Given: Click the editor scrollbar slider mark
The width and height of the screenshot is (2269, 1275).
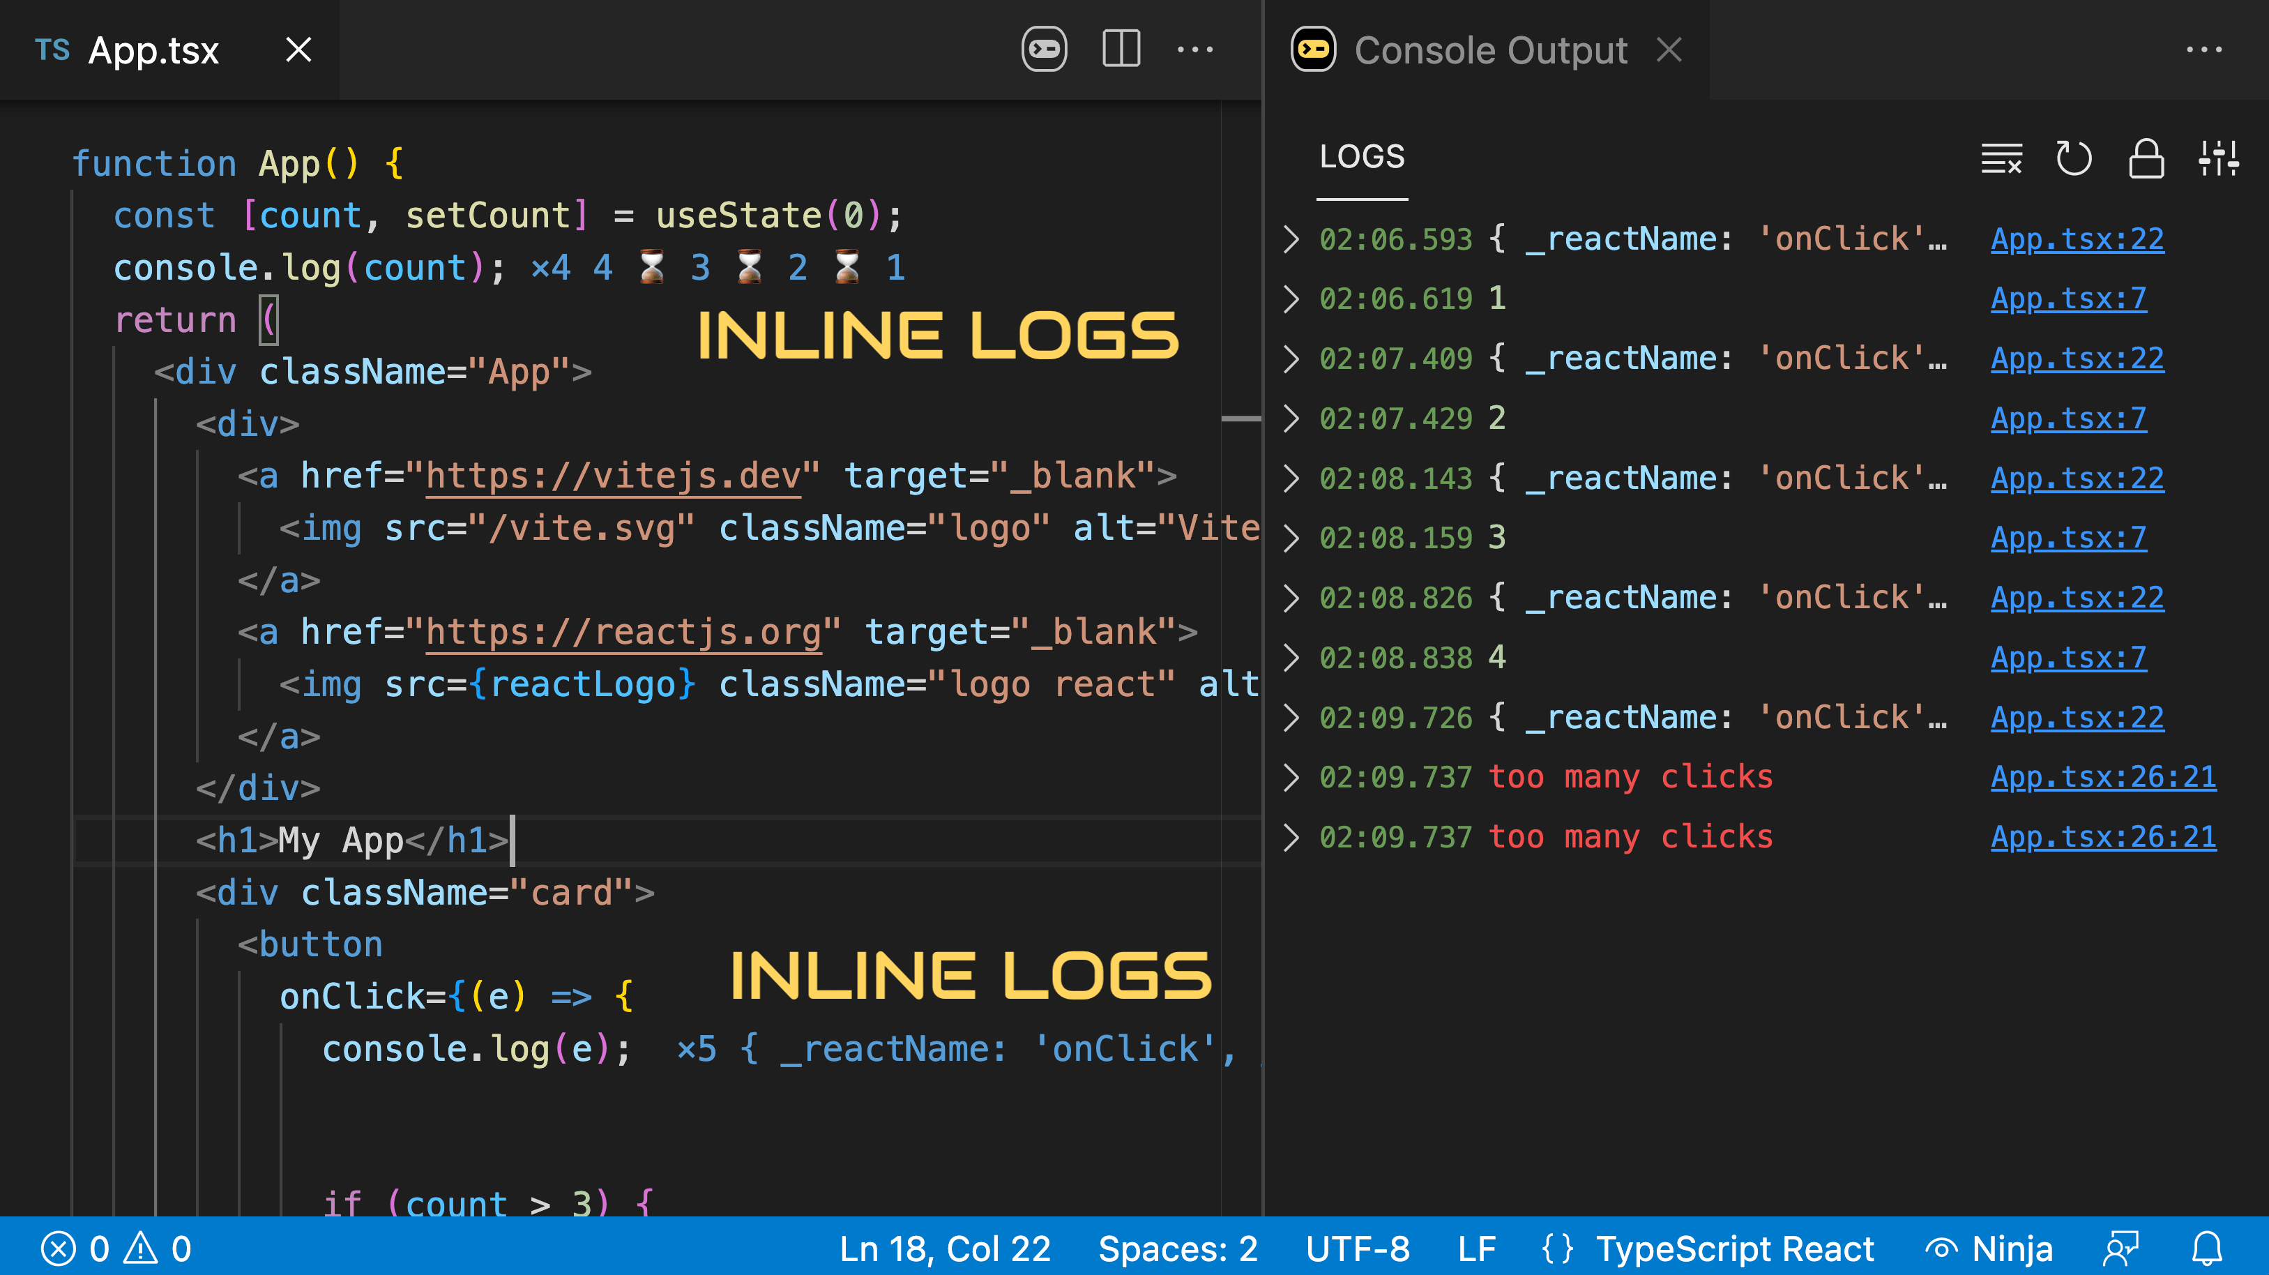Looking at the screenshot, I should (1241, 418).
